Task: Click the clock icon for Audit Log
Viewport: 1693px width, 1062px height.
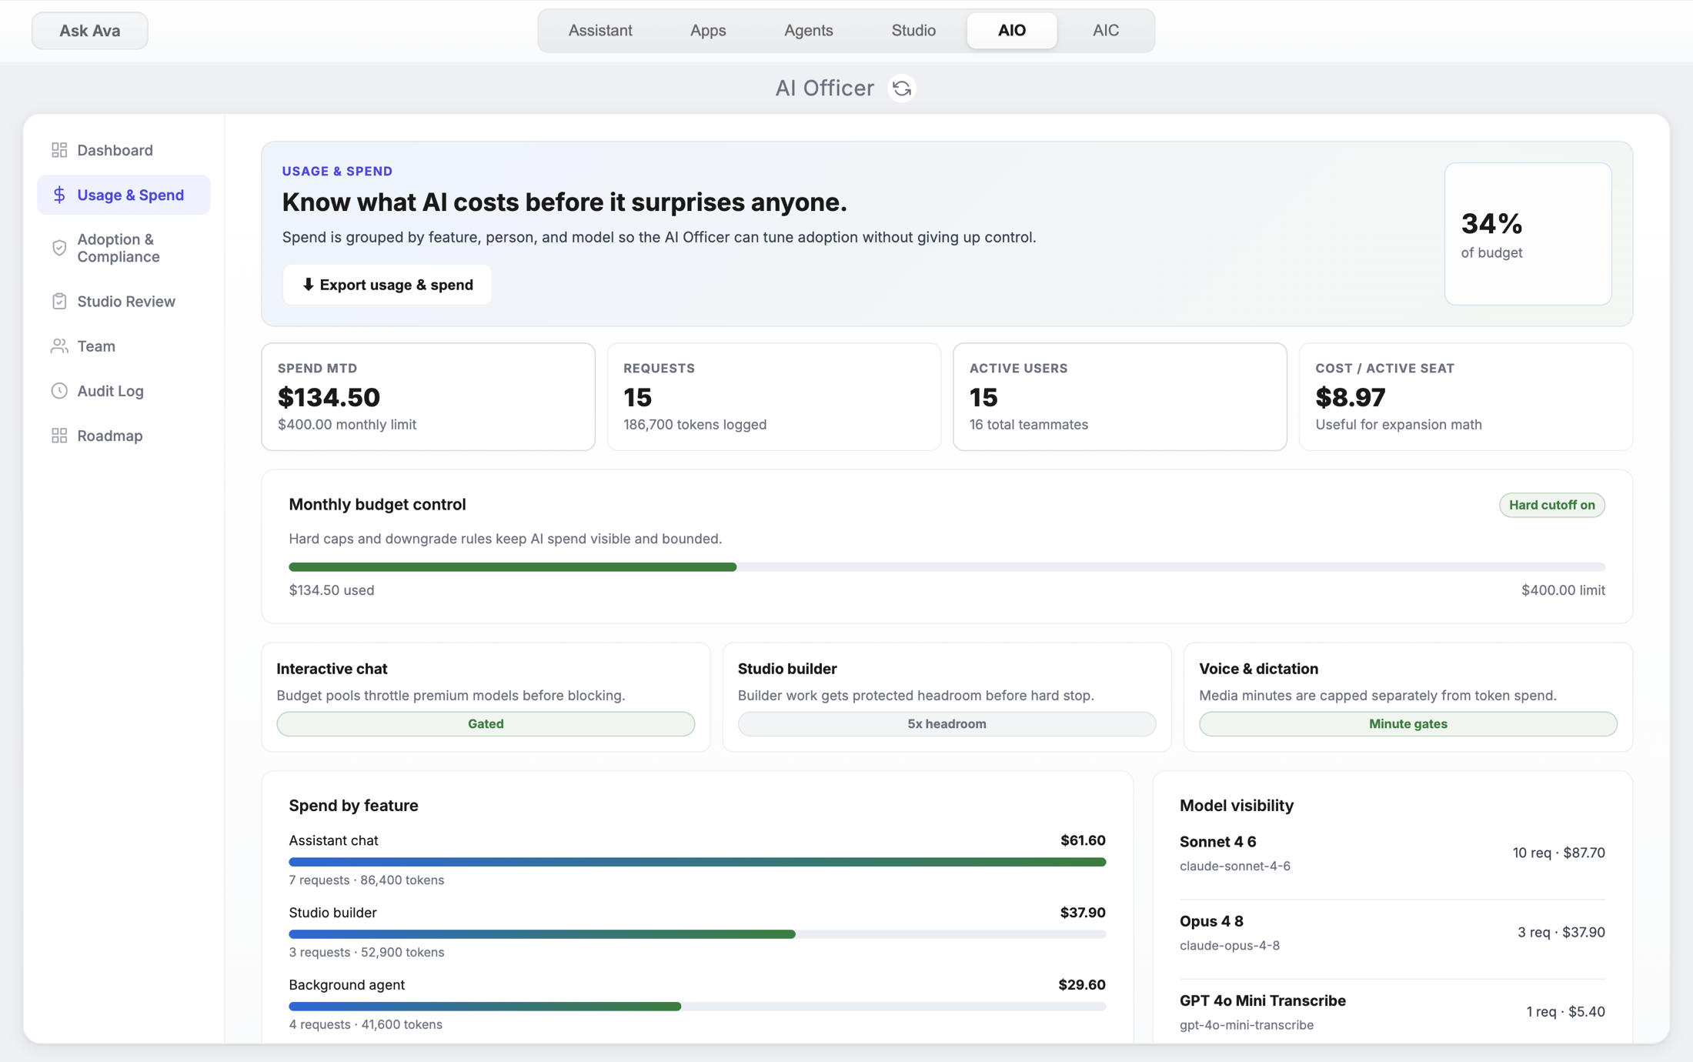Action: coord(59,391)
